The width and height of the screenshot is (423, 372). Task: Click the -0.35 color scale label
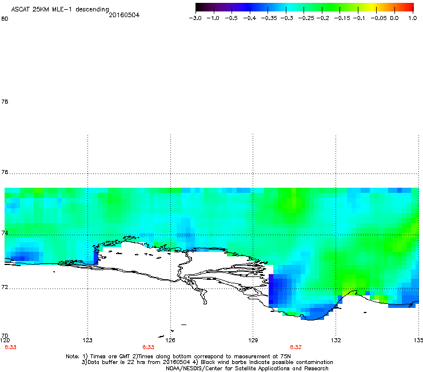[x=269, y=18]
